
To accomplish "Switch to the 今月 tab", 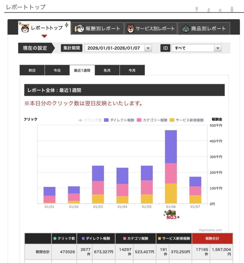I will [132, 70].
